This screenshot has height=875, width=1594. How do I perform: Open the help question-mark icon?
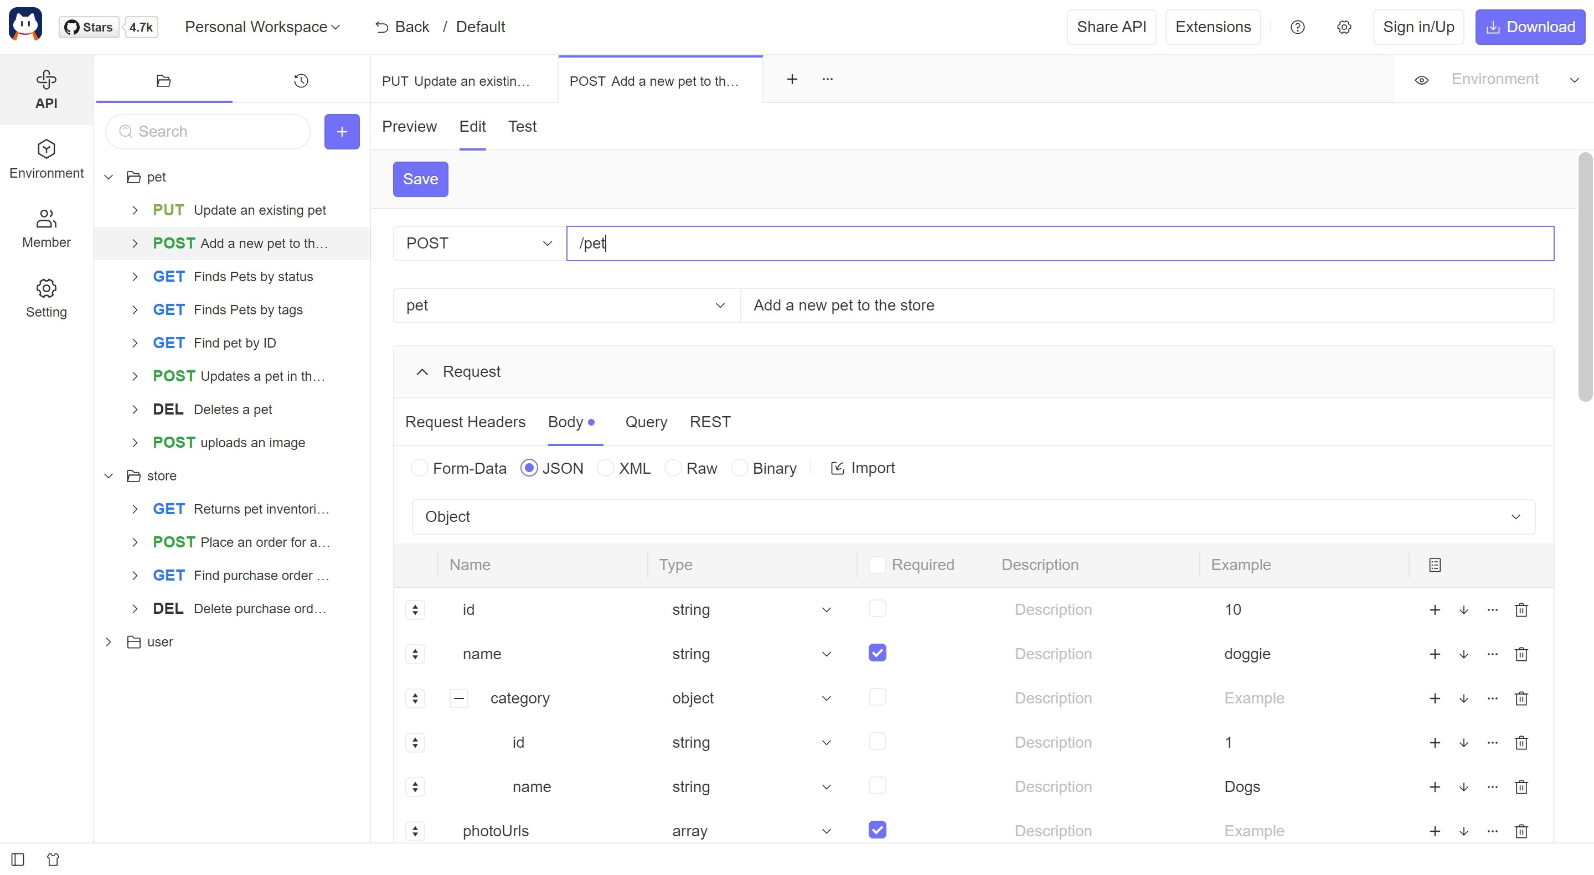[1297, 27]
